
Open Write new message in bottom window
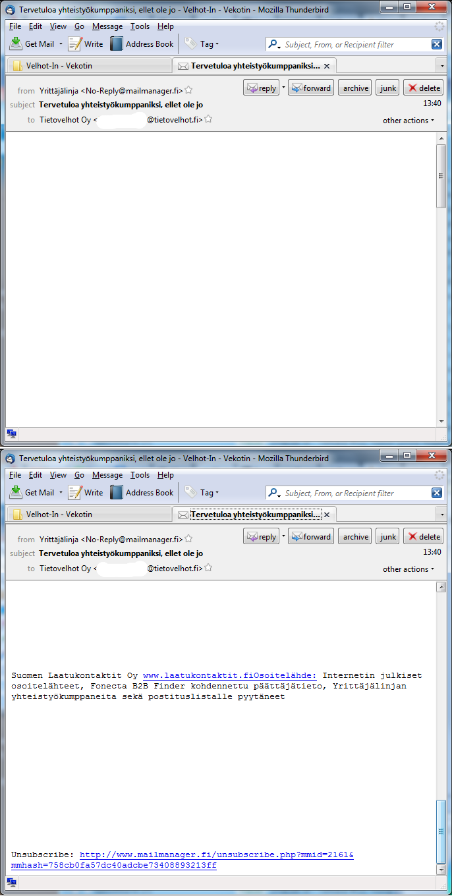click(86, 493)
